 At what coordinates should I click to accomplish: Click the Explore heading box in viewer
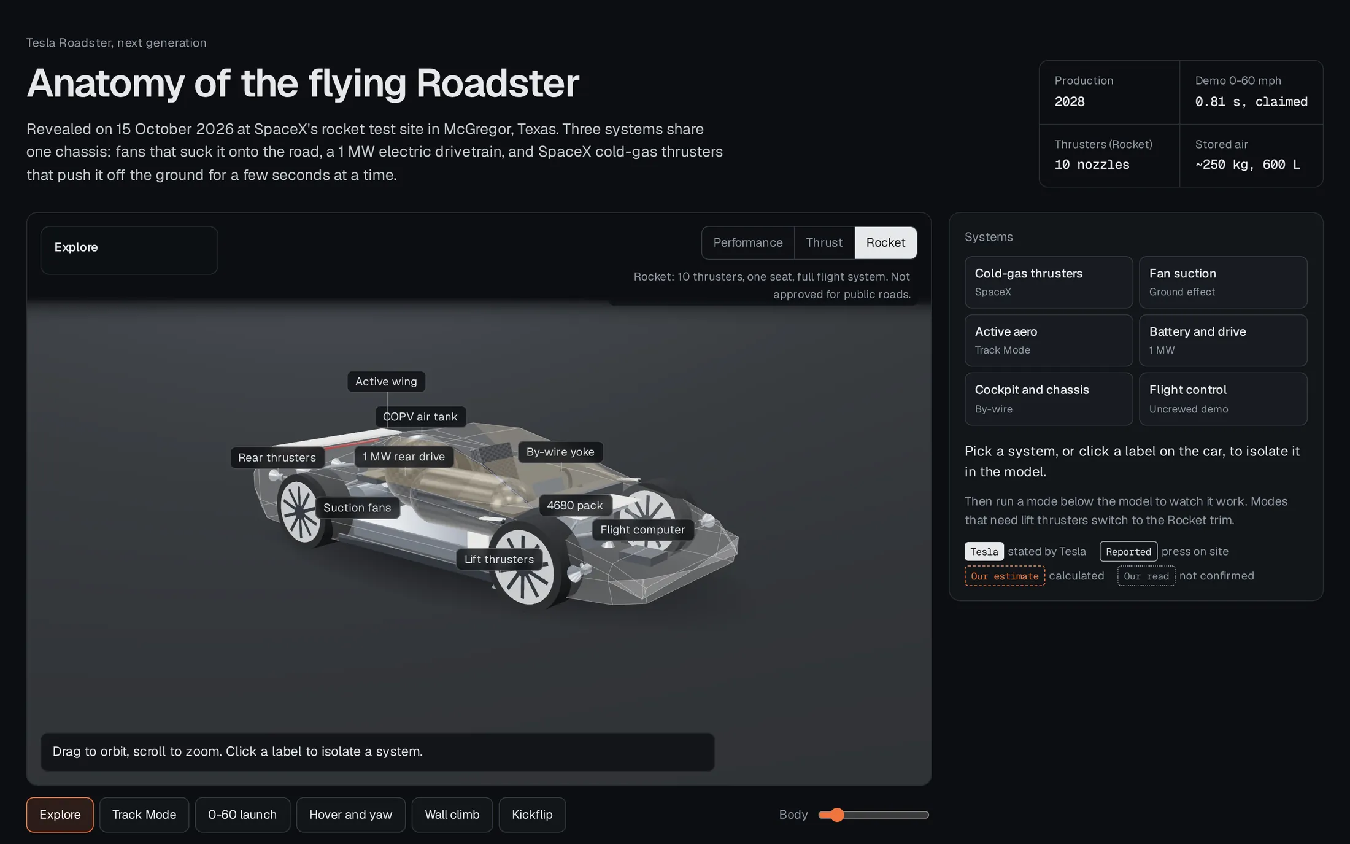coord(129,250)
